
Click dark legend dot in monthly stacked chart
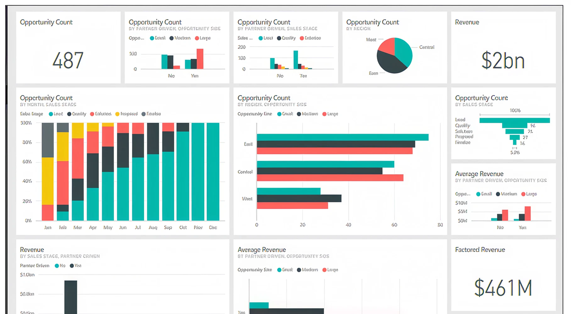(69, 114)
